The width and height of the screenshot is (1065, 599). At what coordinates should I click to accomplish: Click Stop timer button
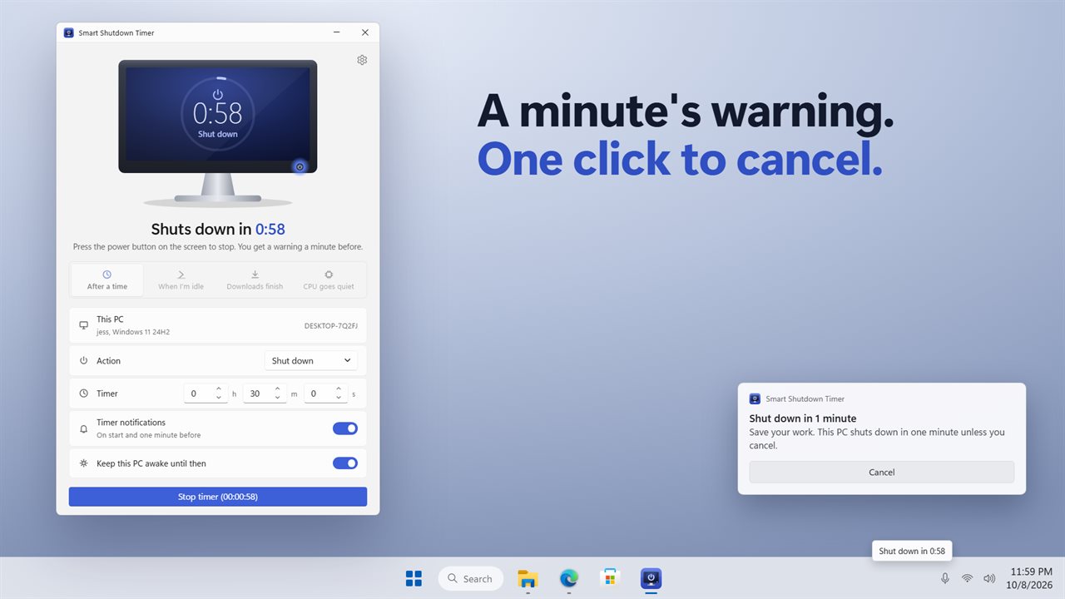click(x=218, y=497)
